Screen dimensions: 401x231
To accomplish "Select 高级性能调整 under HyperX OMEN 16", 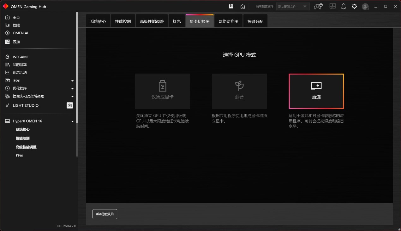I will click(x=26, y=147).
